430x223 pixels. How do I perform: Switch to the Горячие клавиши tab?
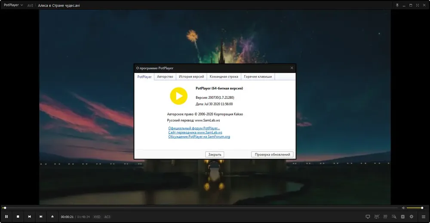click(x=258, y=77)
